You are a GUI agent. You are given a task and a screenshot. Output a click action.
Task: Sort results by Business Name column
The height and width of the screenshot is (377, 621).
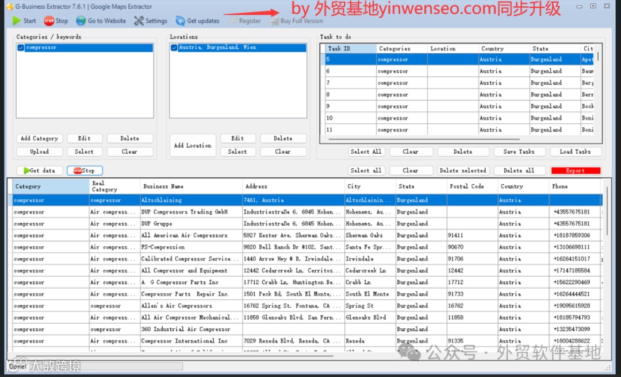191,186
